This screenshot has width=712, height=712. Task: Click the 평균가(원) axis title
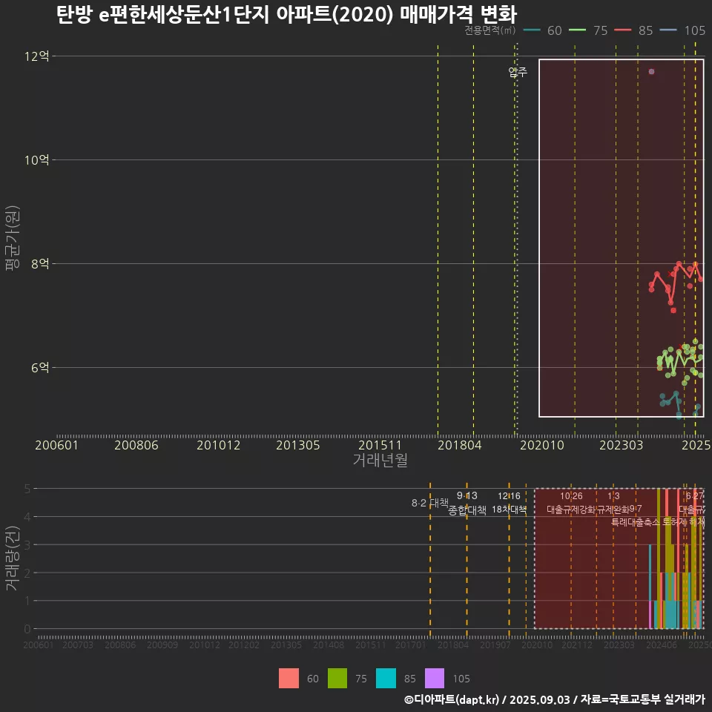[x=13, y=238]
